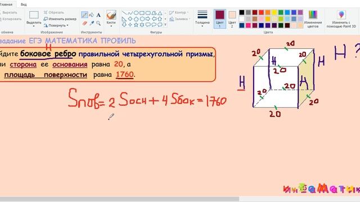The image size is (360, 202).
Task: Choose the Four-point star shape
Action: tap(130, 25)
